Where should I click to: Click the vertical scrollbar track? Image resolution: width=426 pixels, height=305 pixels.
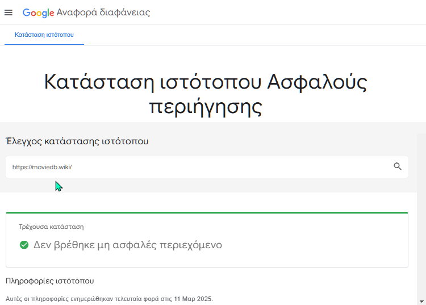coord(421,216)
